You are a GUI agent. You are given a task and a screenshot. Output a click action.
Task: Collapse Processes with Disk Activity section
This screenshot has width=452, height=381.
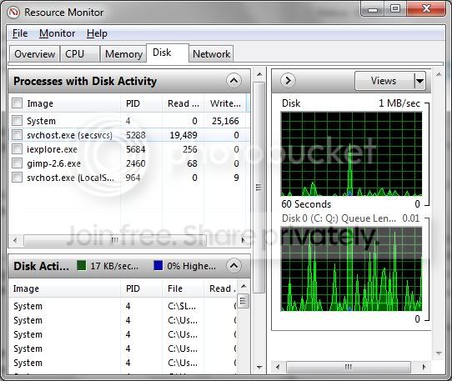[x=234, y=81]
